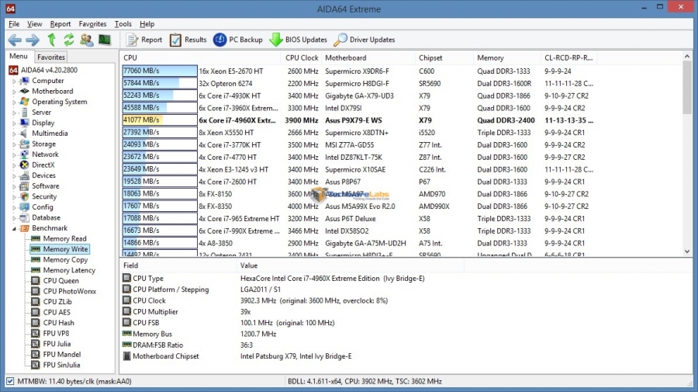
Task: Select Memory Latency benchmark
Action: coord(69,270)
